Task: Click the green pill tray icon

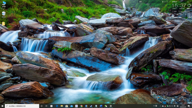Action: [x=168, y=106]
